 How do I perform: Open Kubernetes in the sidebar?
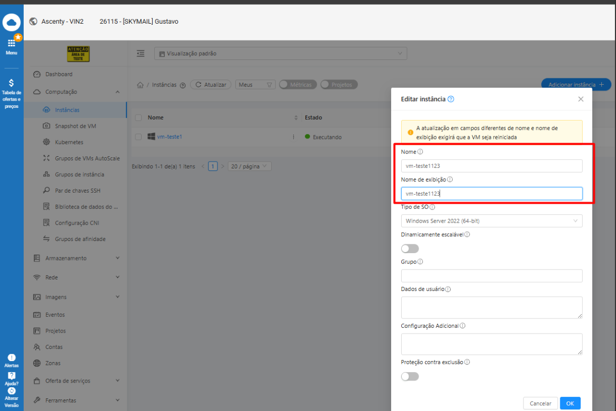[x=69, y=142]
